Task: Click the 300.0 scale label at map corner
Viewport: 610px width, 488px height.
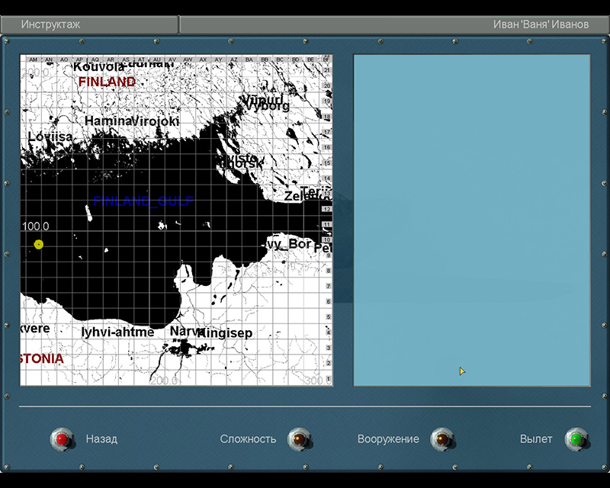Action: pyautogui.click(x=318, y=380)
